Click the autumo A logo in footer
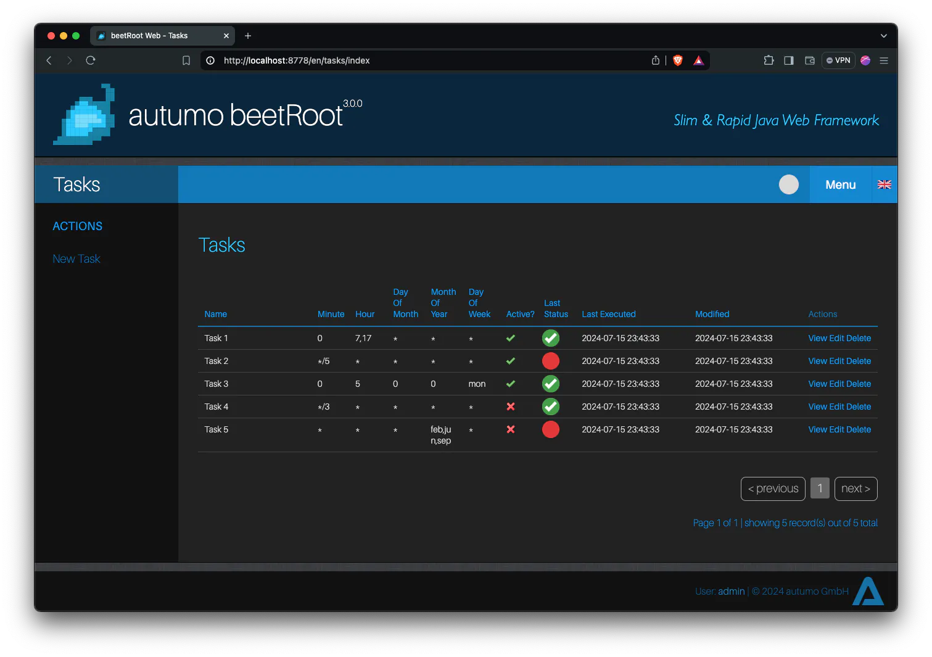The height and width of the screenshot is (657, 932). (868, 591)
